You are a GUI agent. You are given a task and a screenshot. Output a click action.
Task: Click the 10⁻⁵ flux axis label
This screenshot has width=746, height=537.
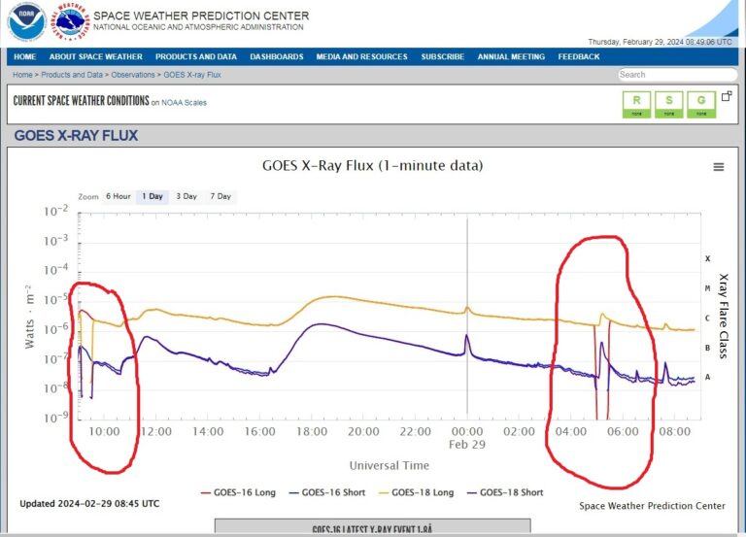[56, 299]
